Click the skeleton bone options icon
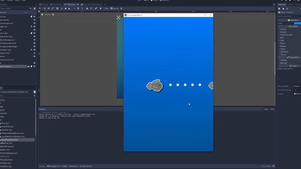The image size is (301, 169). (96, 8)
